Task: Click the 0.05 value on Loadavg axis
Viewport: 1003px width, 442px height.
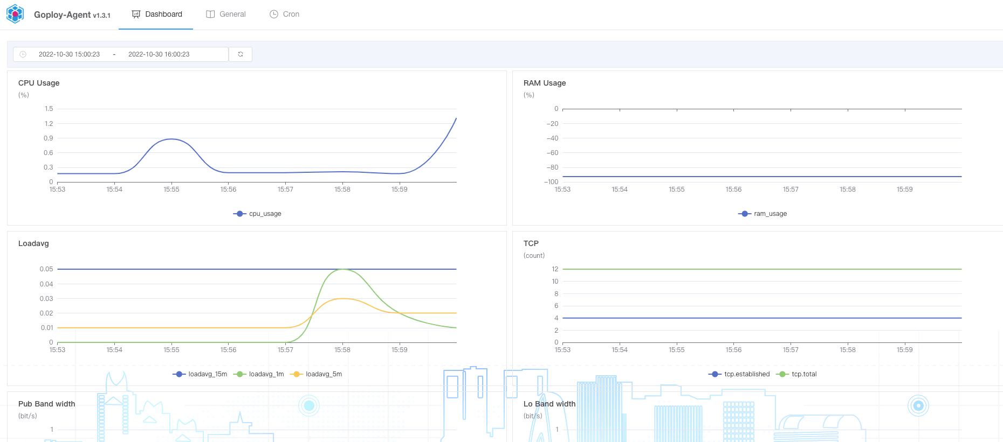Action: tap(46, 269)
